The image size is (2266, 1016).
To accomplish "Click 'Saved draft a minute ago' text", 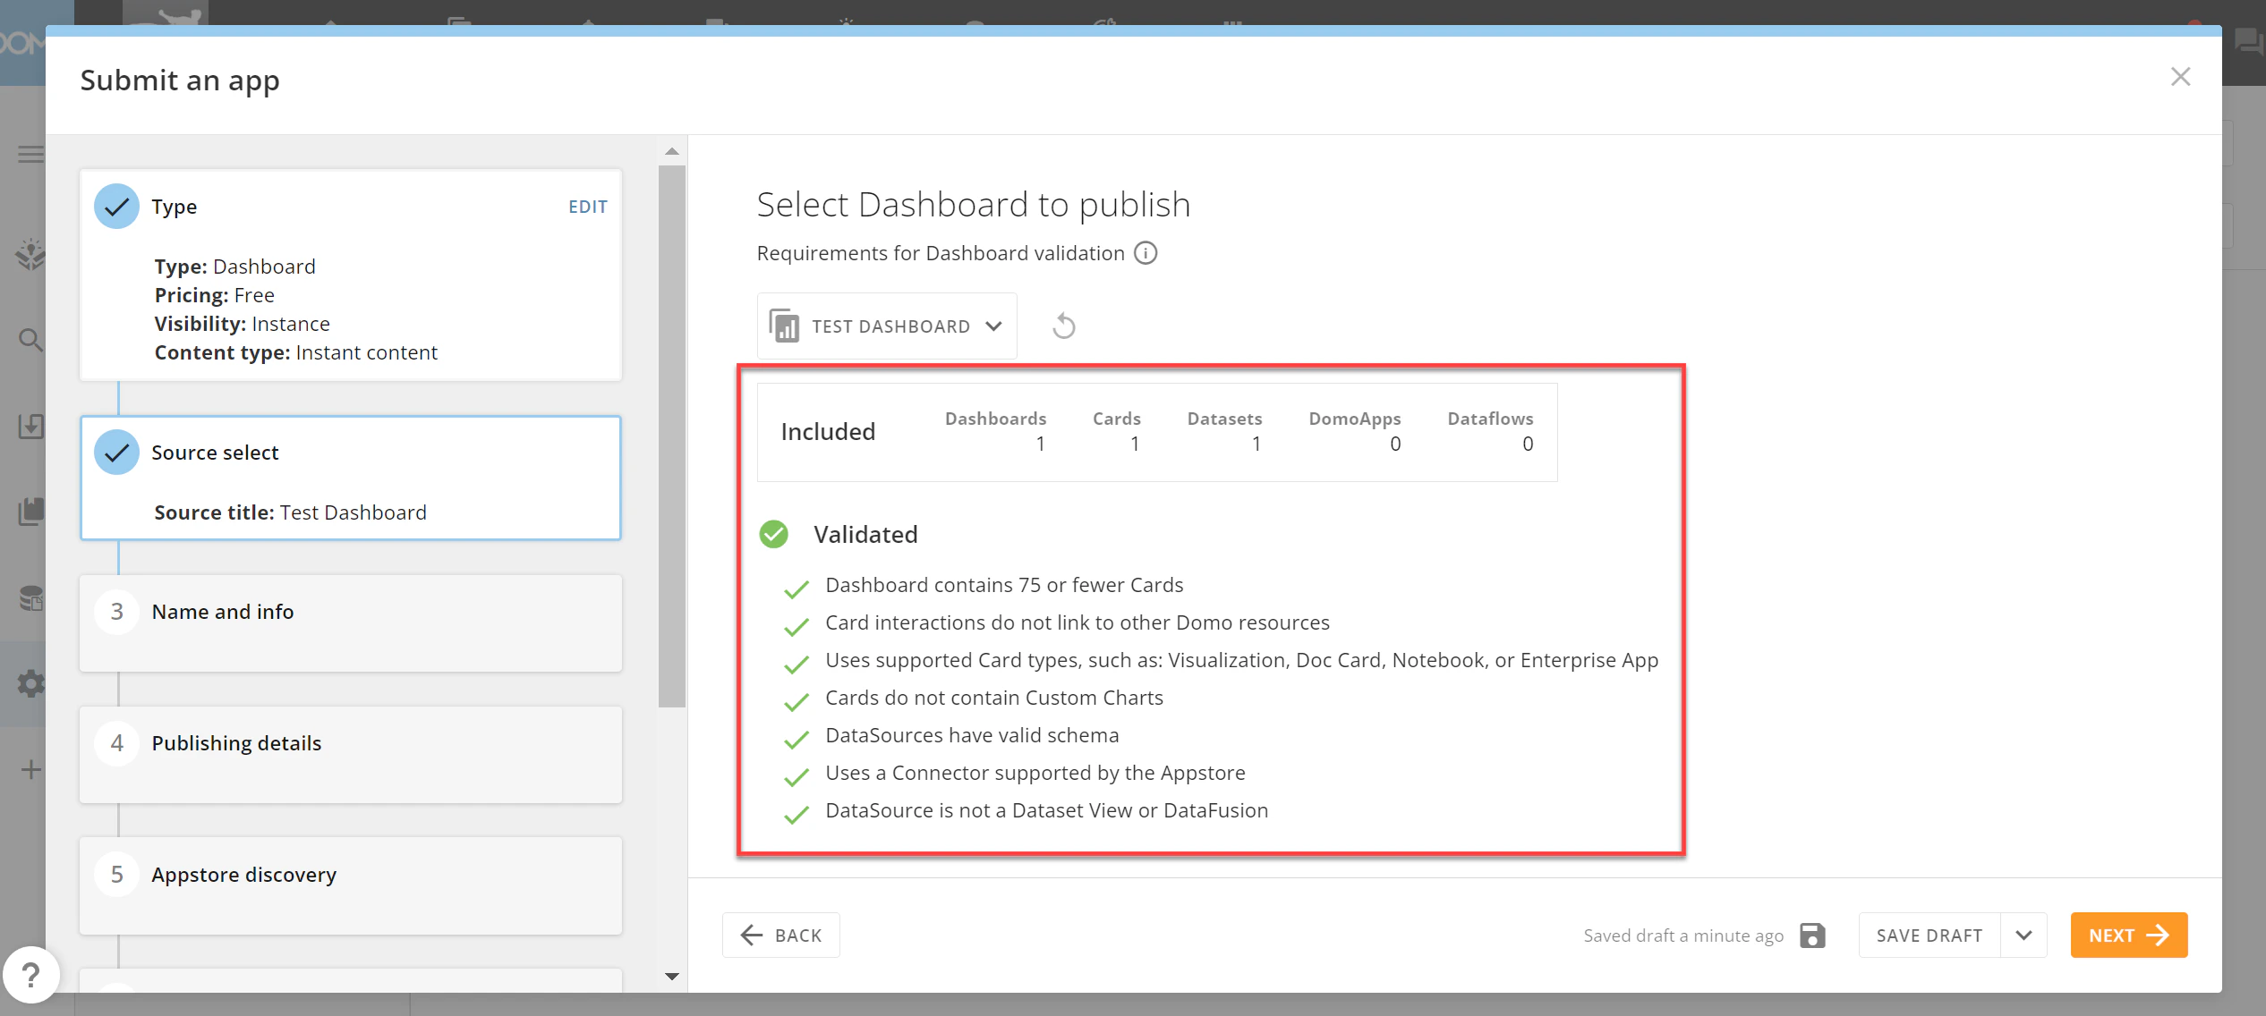I will (1683, 936).
